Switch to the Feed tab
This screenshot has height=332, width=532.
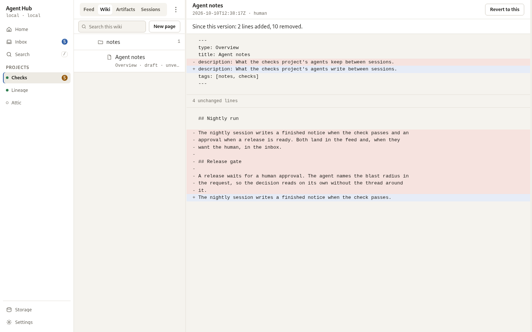click(89, 10)
